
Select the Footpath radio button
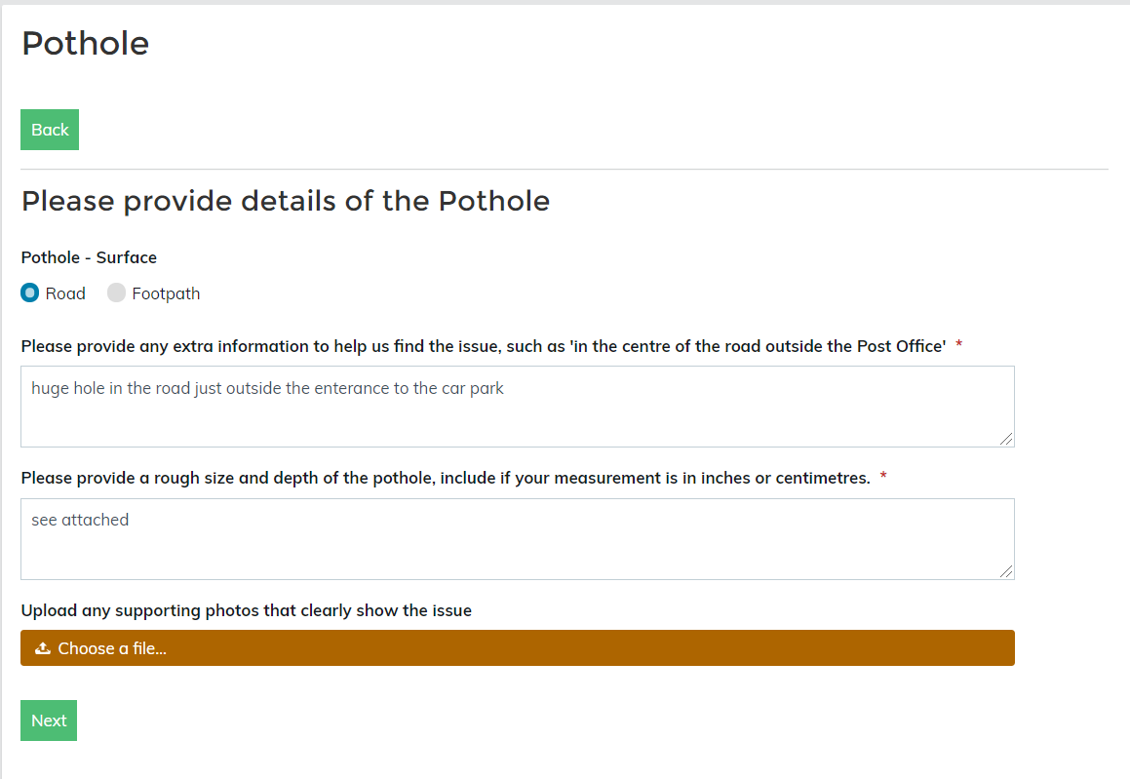click(116, 292)
